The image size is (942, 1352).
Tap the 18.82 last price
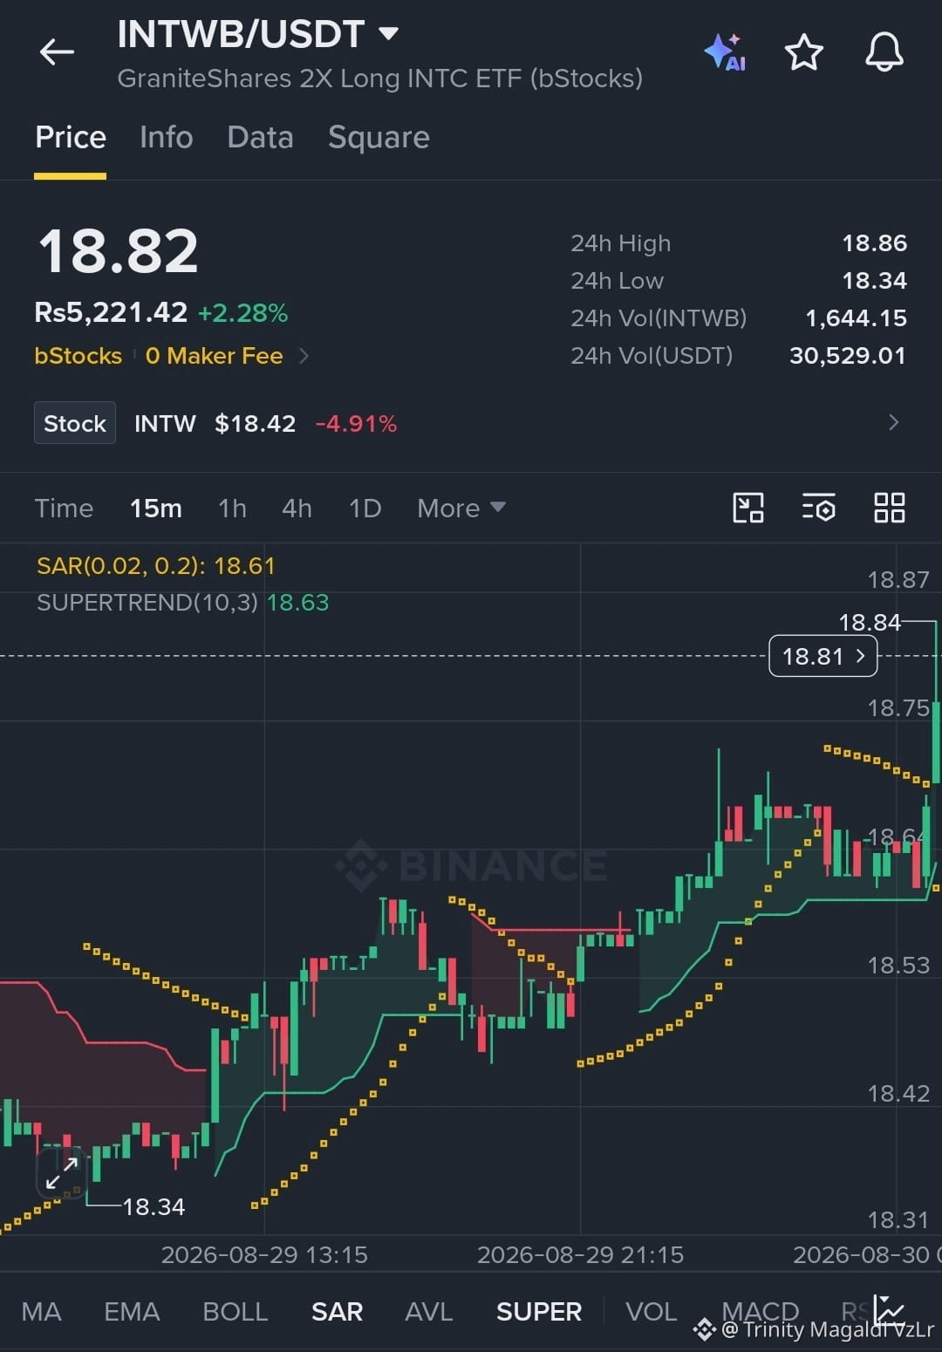pos(119,251)
